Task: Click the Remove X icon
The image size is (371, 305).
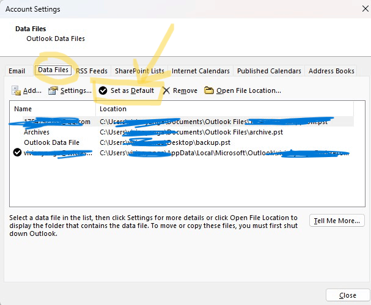Action: tap(166, 90)
